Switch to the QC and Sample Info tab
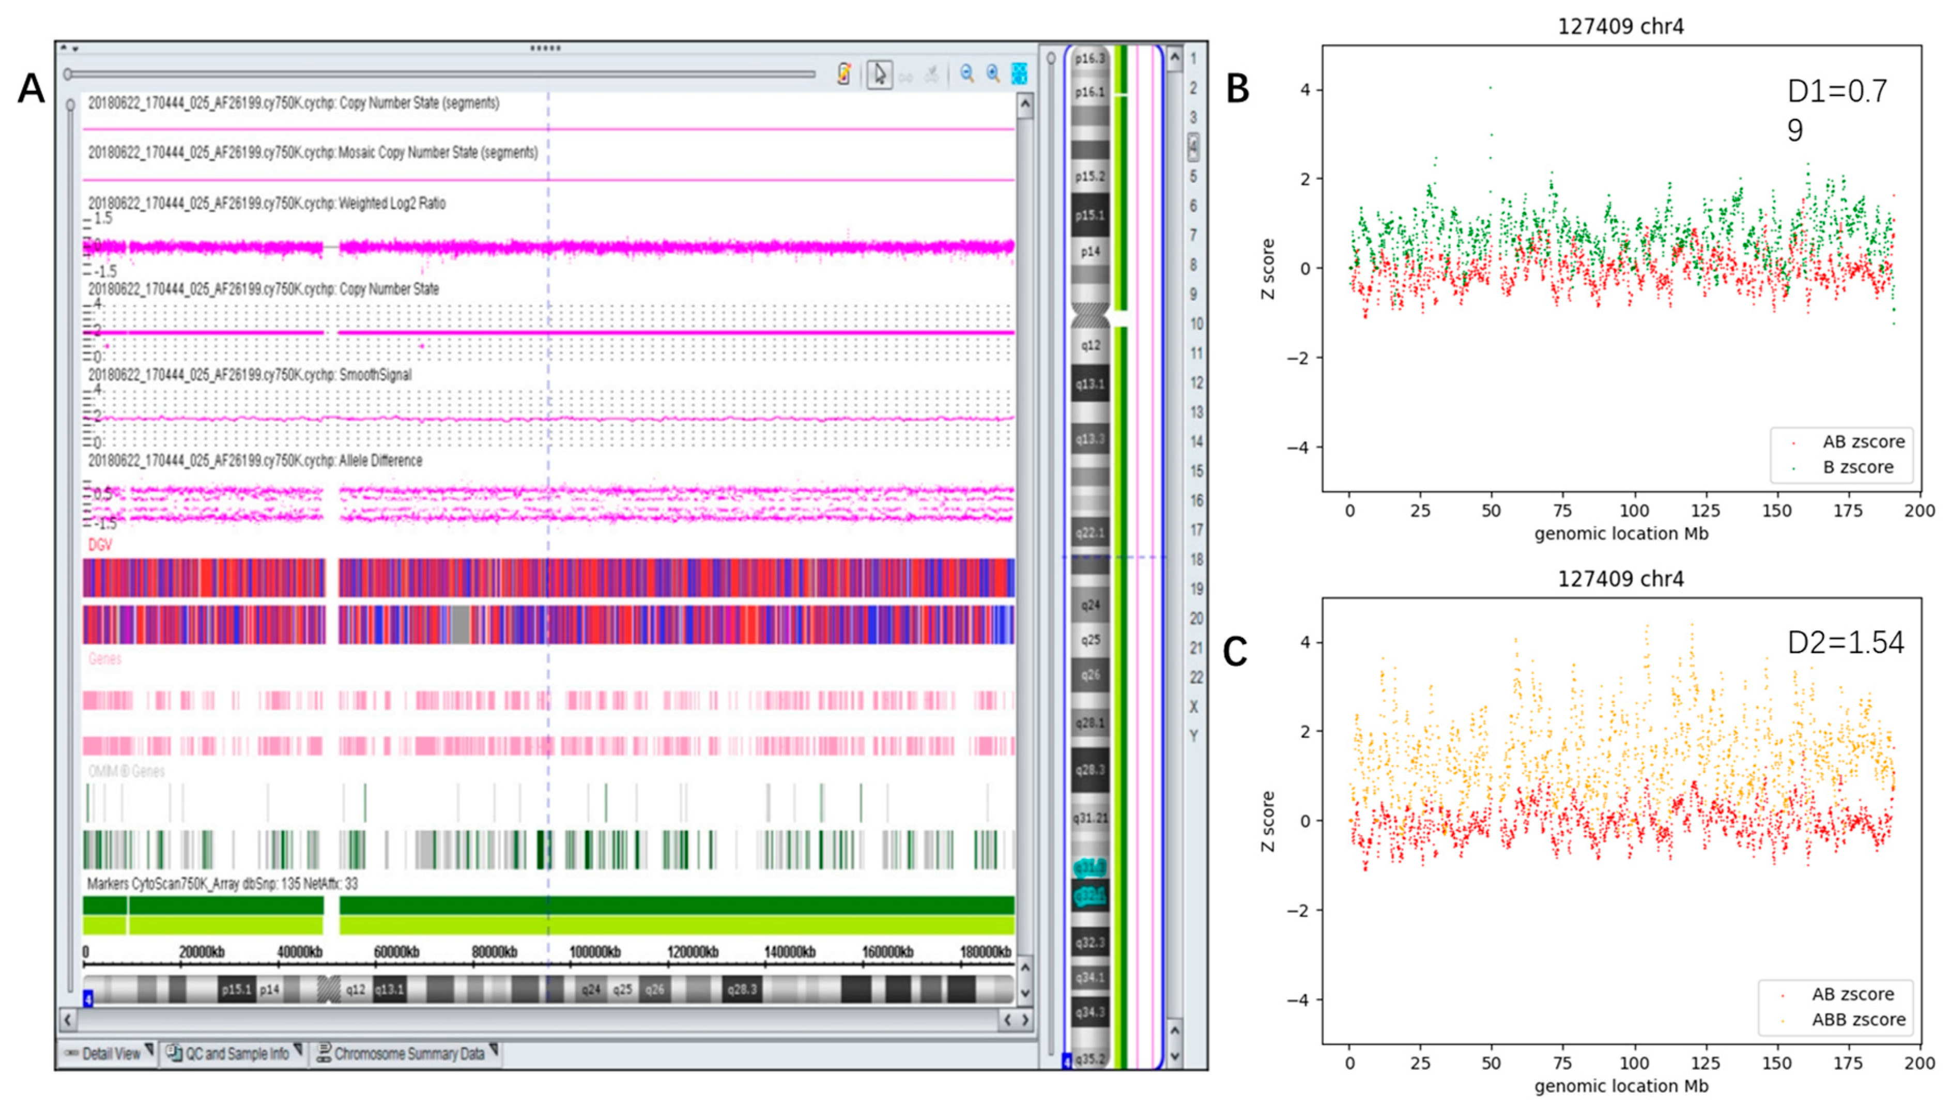This screenshot has height=1107, width=1949. click(x=236, y=1054)
